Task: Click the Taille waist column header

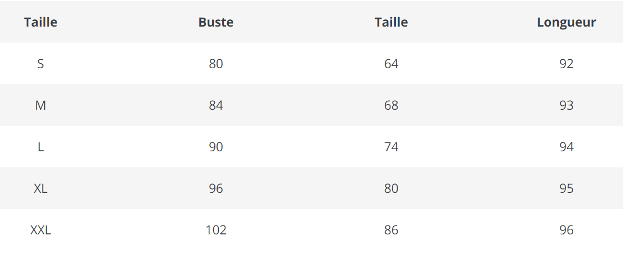Action: coord(391,22)
